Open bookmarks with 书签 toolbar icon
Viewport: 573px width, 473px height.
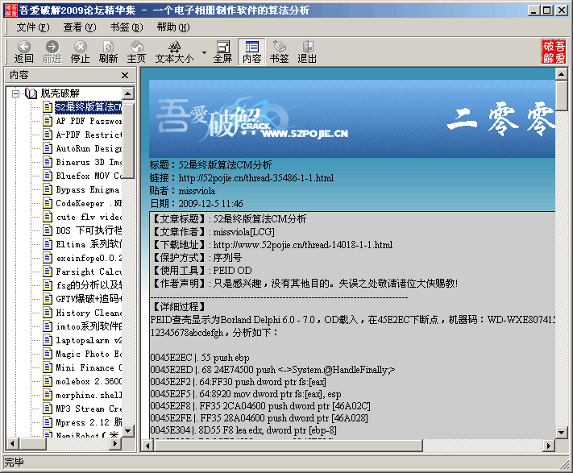[279, 52]
